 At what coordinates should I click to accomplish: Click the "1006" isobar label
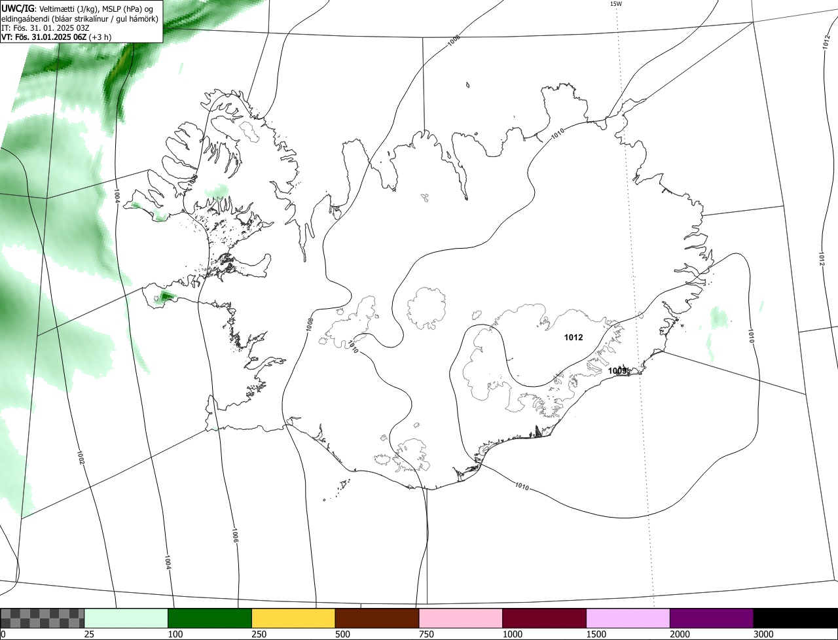point(234,535)
